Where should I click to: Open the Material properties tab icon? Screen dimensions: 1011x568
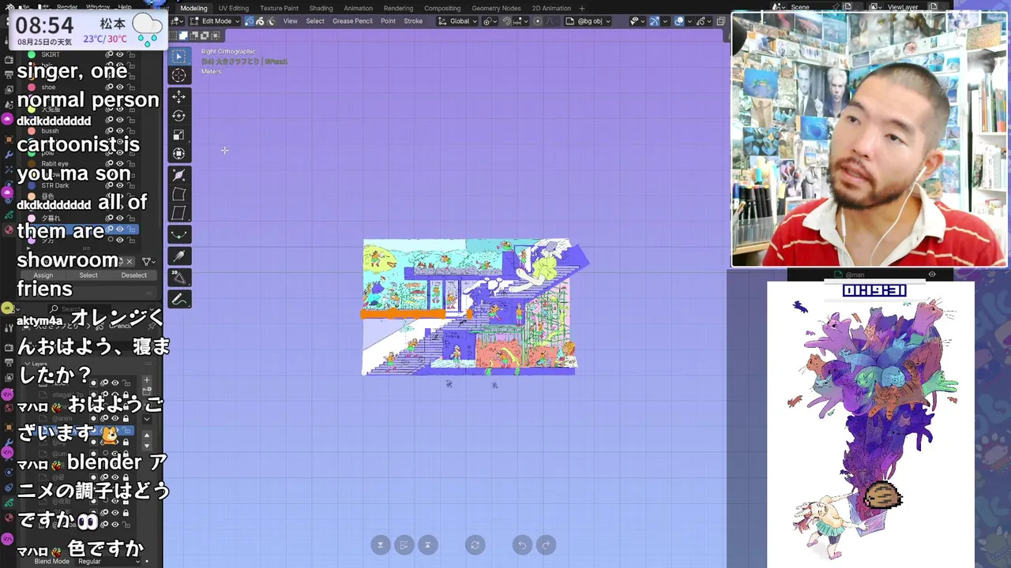(x=8, y=230)
